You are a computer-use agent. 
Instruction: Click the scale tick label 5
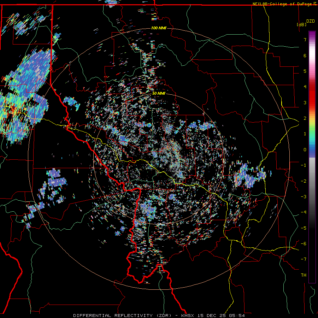coord(305,71)
